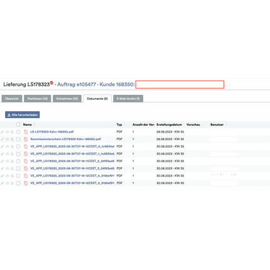Tick checkbox for Kommissionierschein PDF row
This screenshot has height=270, width=270.
click(x=18, y=139)
